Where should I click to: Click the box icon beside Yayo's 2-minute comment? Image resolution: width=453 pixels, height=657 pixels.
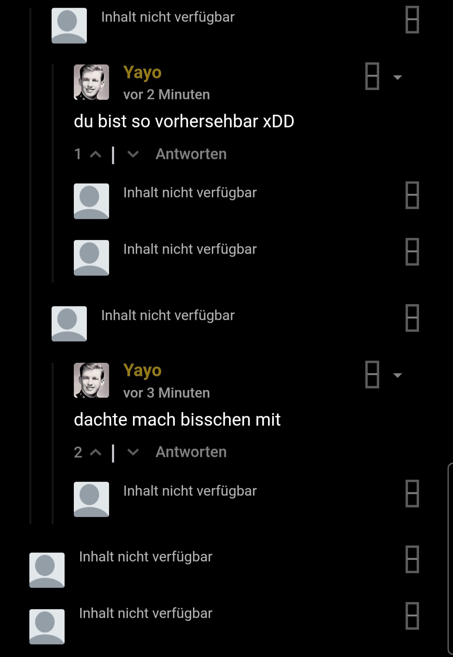(x=372, y=76)
